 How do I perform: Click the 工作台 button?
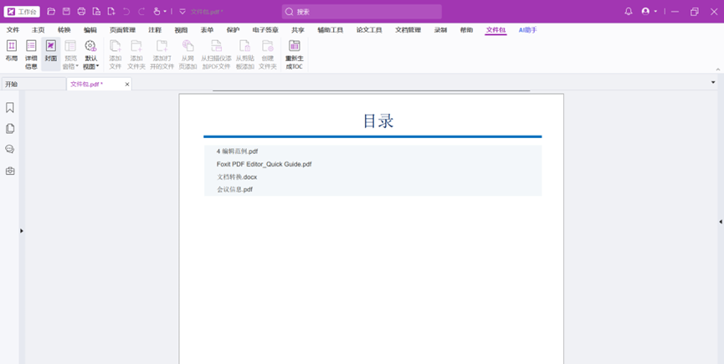pos(23,12)
